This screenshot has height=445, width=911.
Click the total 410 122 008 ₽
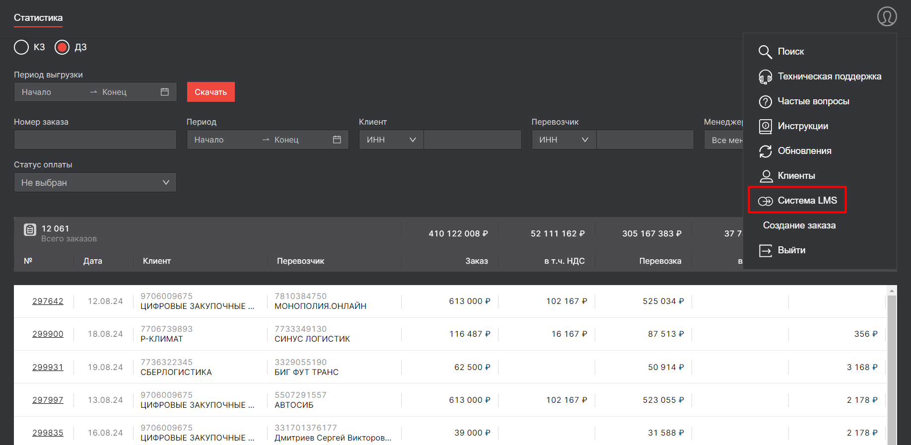(x=458, y=233)
